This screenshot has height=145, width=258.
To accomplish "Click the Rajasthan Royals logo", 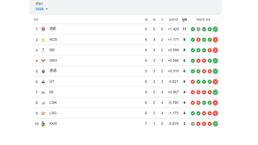I will pyautogui.click(x=43, y=50).
